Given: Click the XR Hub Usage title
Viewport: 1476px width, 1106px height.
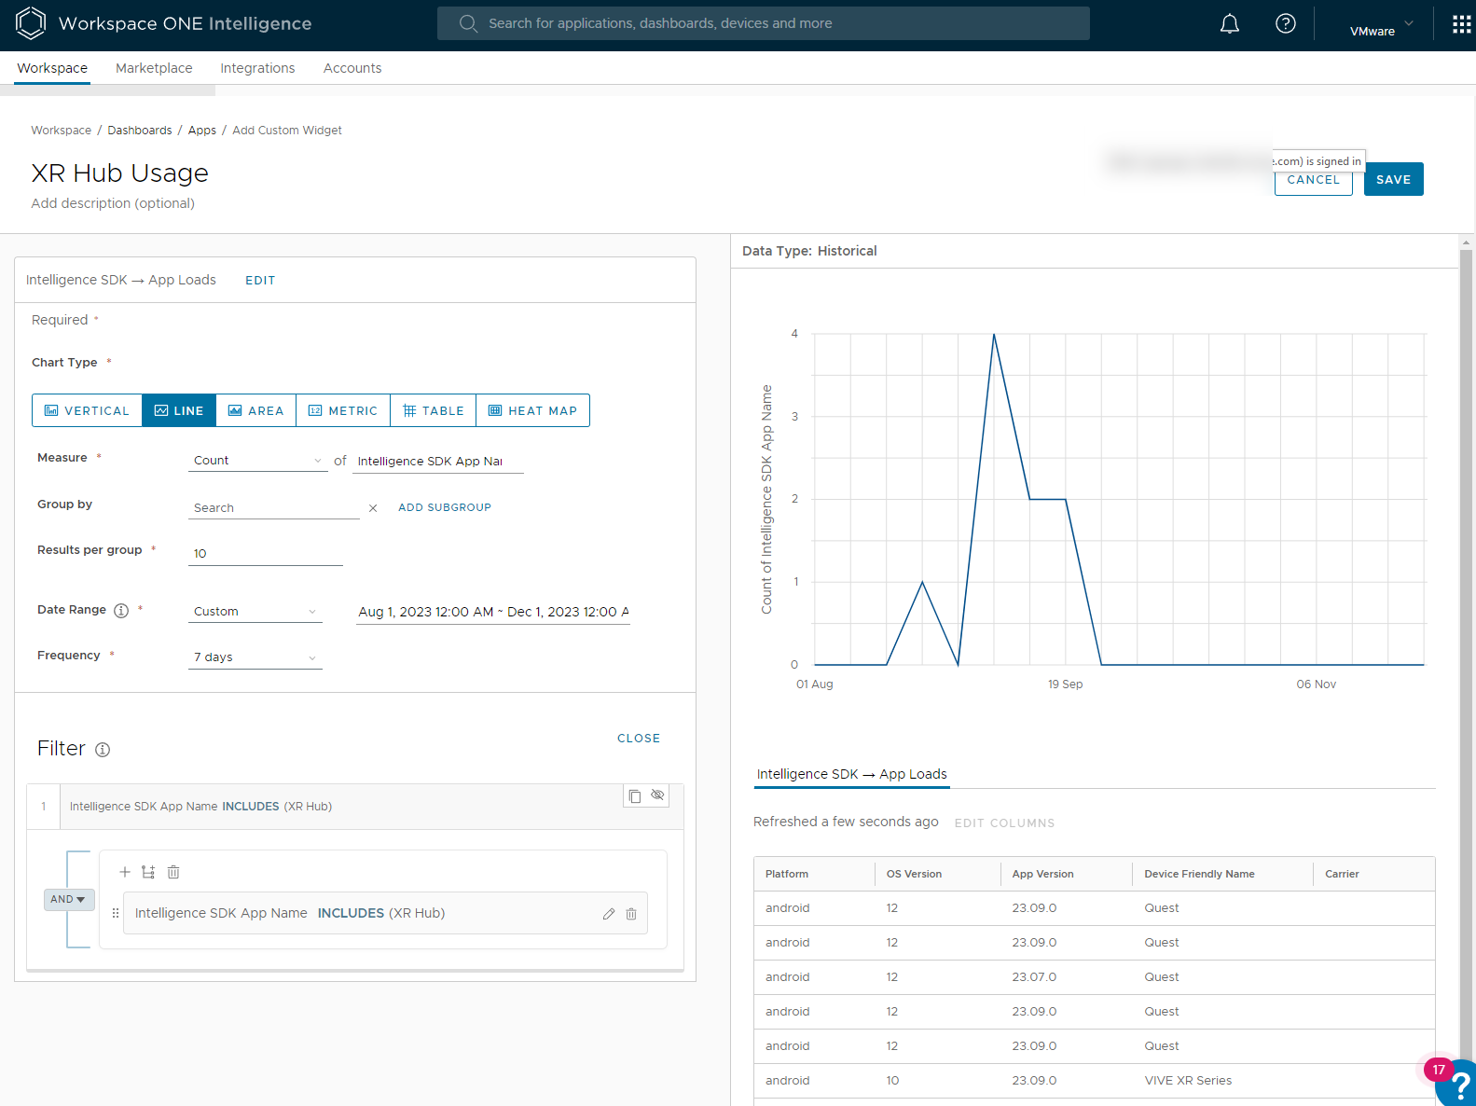Looking at the screenshot, I should tap(119, 173).
